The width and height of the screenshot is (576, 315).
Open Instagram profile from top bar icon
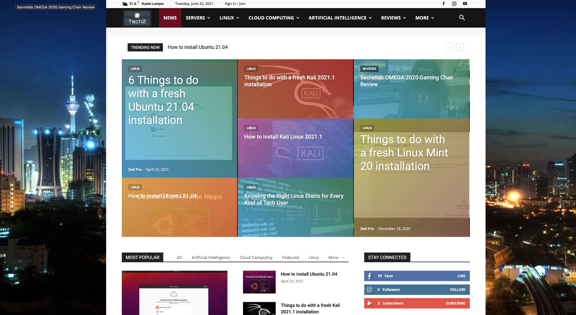coord(454,4)
